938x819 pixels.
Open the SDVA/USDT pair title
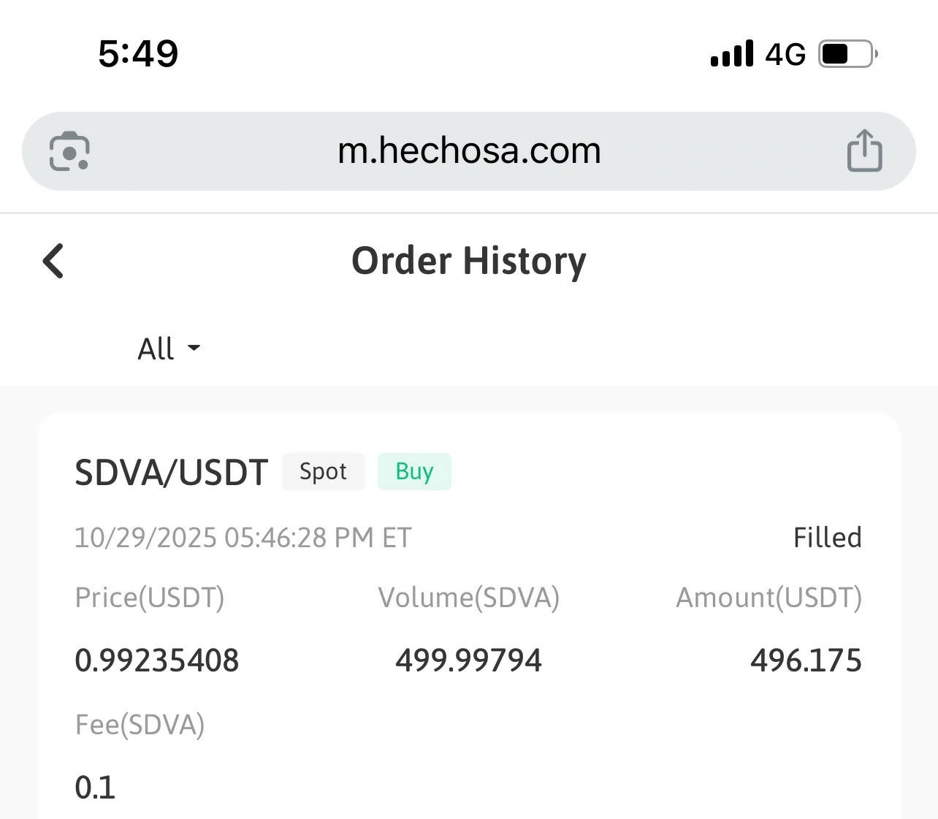(x=172, y=473)
